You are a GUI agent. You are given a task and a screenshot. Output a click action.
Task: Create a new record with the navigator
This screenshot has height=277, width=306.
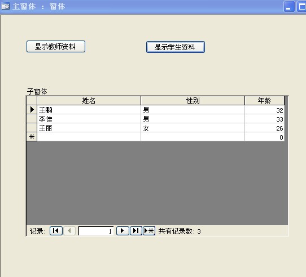(149, 231)
